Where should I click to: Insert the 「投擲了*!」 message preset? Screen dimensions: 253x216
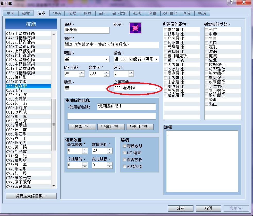(x=82, y=127)
